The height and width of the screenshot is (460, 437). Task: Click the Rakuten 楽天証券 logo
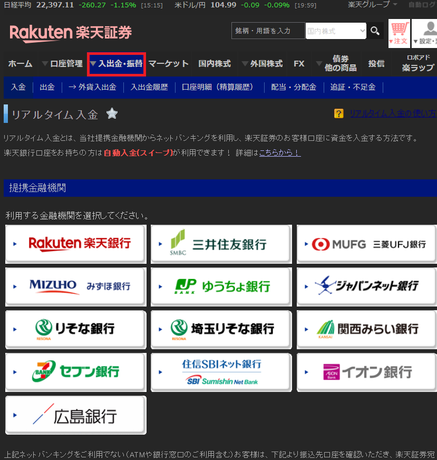71,33
